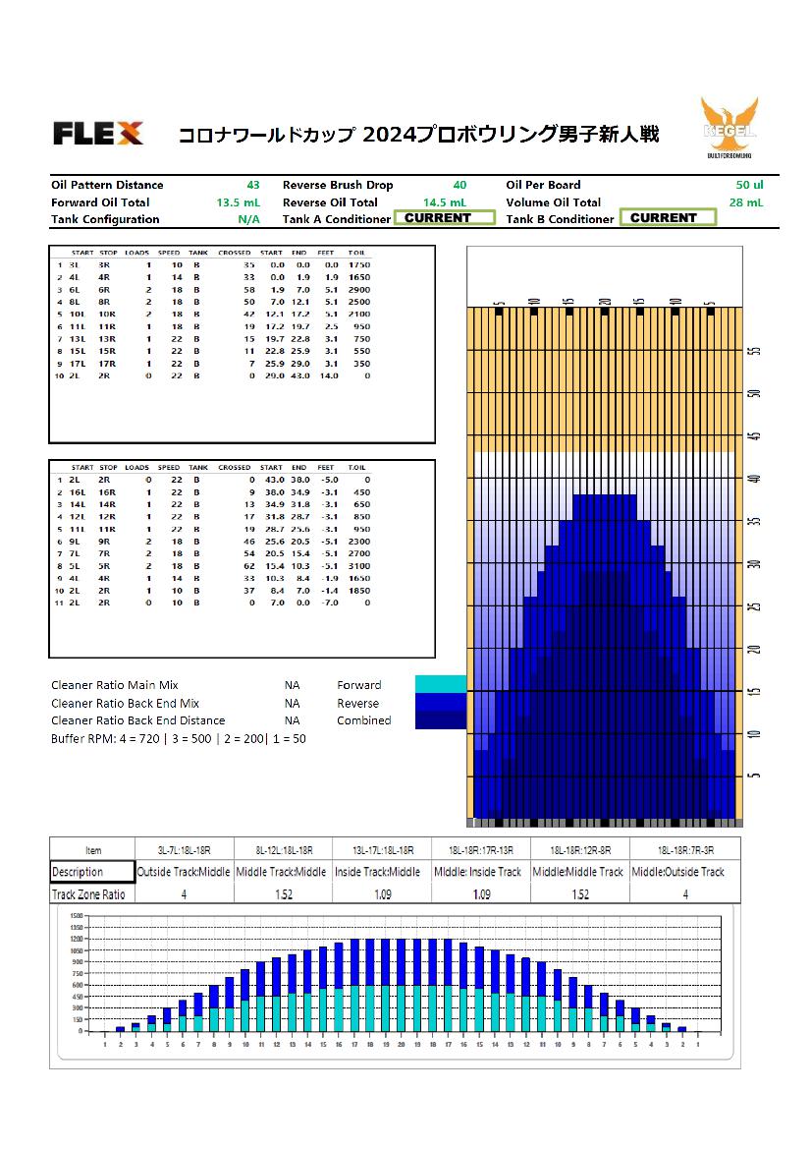Click the Reverse Brush Drop label
811x1149 pixels.
click(x=338, y=185)
